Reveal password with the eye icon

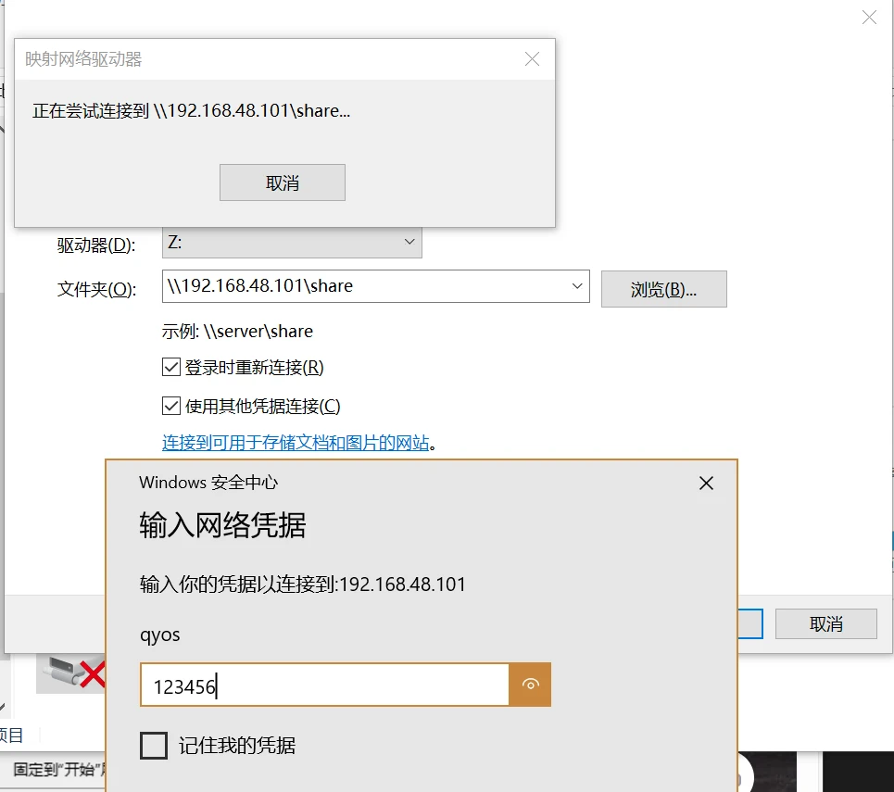pos(530,685)
